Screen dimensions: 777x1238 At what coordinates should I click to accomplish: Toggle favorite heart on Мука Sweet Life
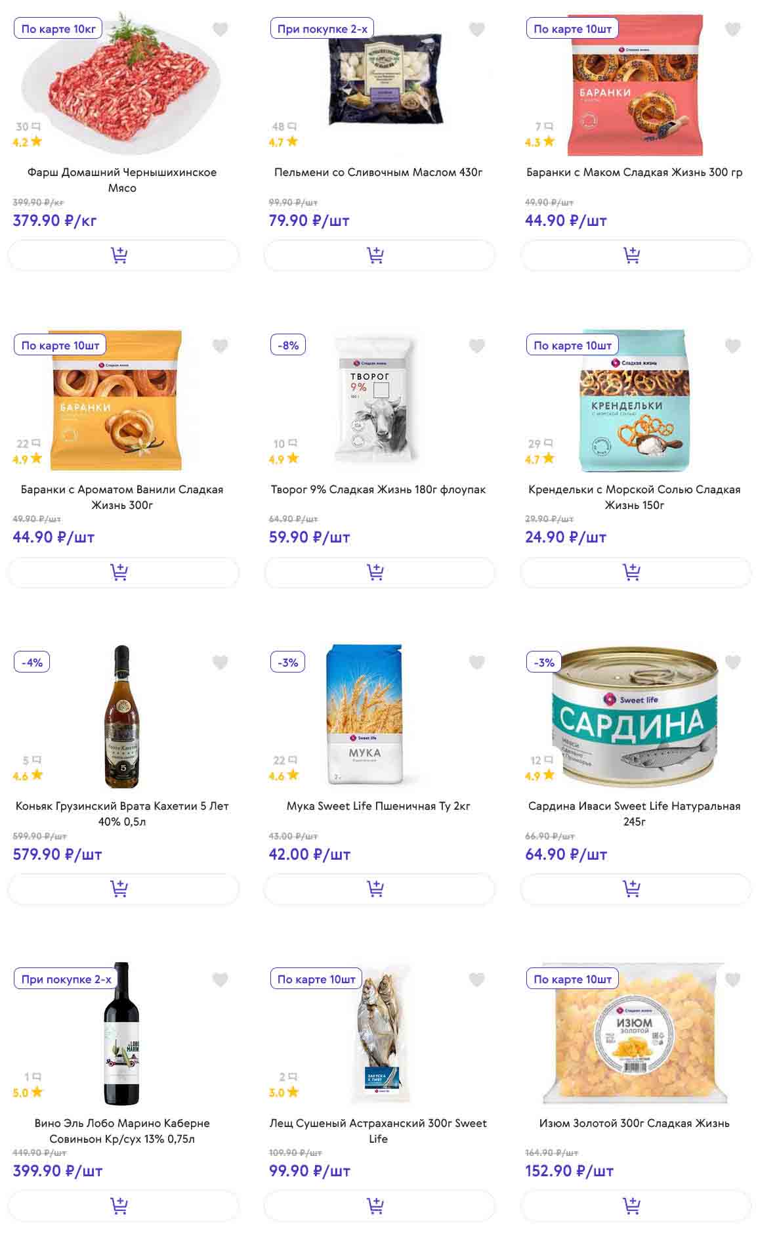[476, 663]
